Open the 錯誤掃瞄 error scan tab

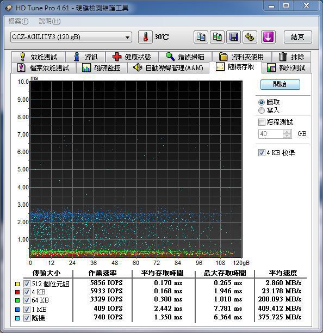pyautogui.click(x=185, y=57)
